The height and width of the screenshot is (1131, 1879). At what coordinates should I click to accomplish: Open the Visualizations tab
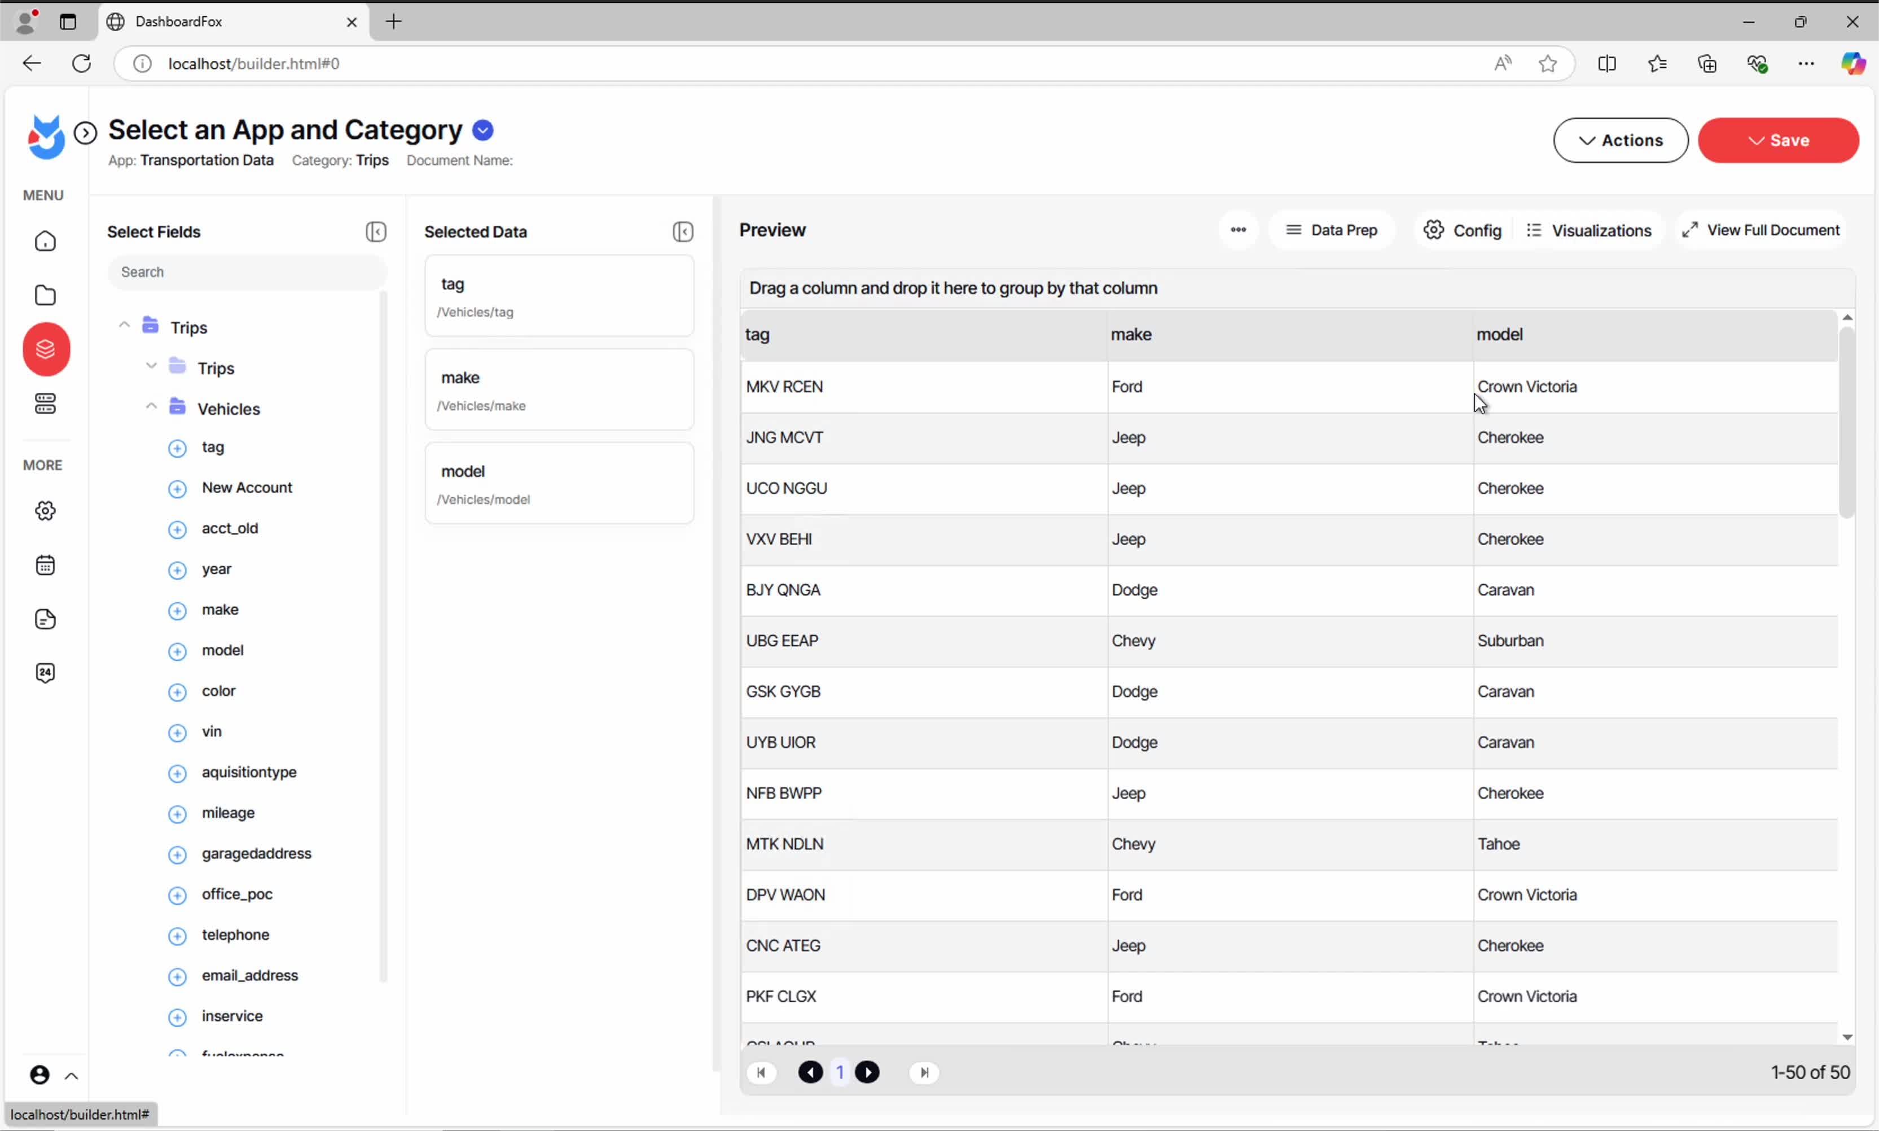pos(1589,230)
